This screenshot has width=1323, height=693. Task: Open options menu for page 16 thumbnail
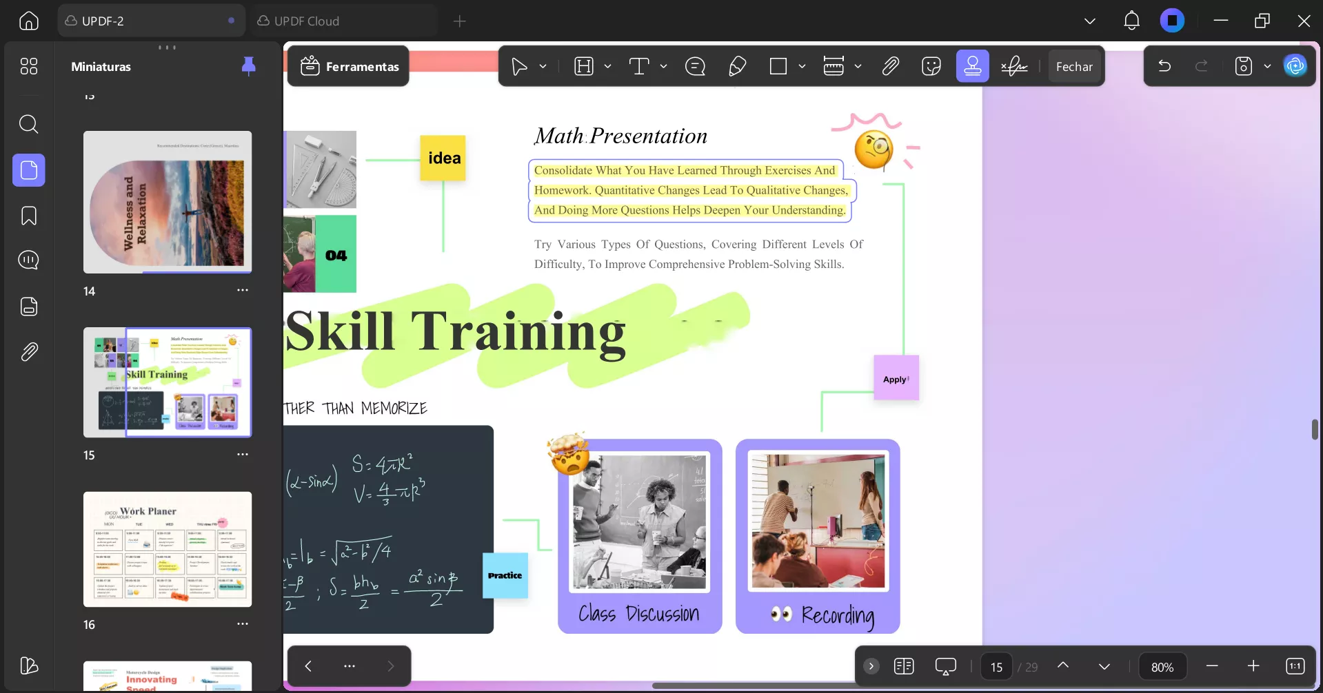pyautogui.click(x=243, y=623)
